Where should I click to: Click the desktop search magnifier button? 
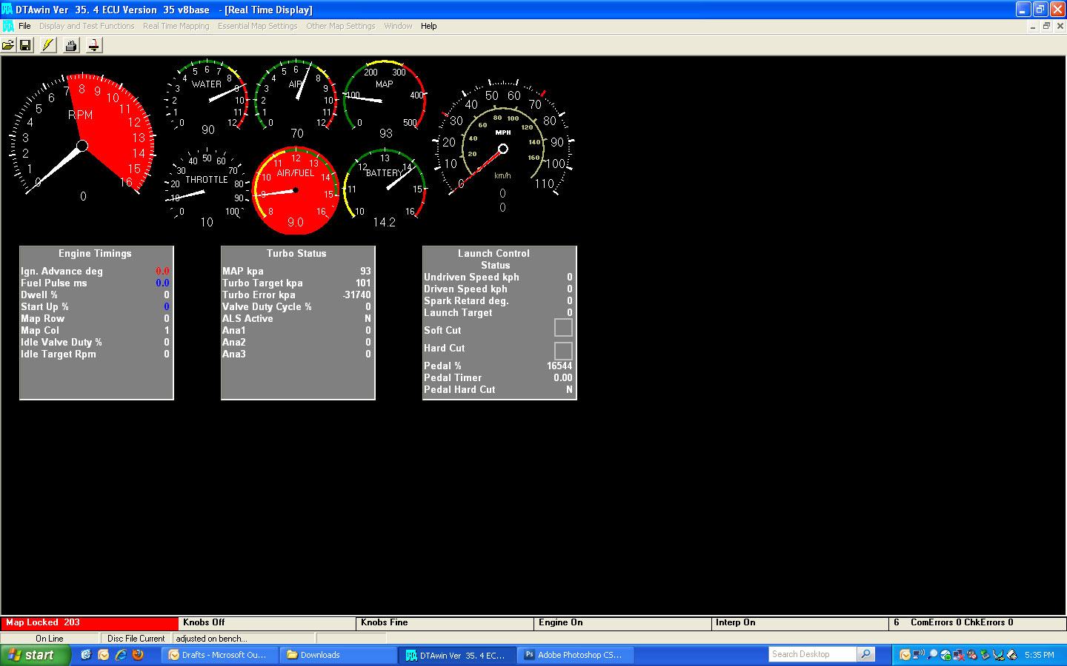(865, 654)
